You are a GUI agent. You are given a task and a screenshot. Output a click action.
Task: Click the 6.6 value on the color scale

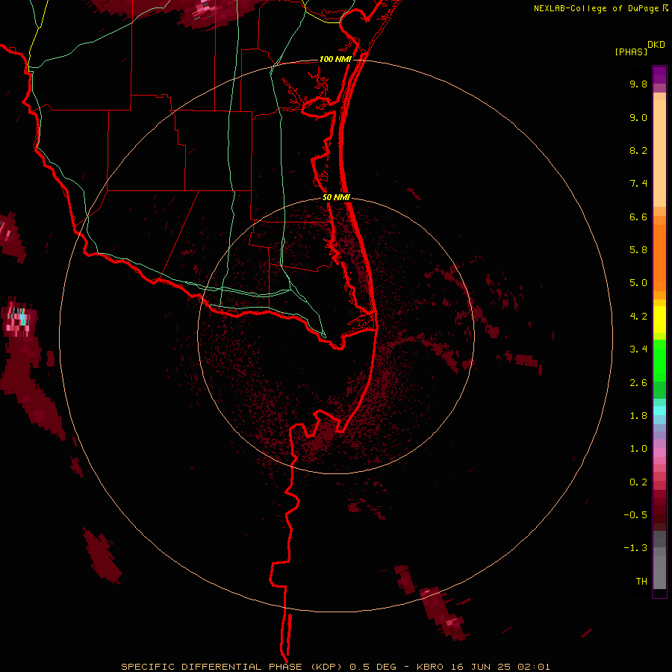[638, 217]
